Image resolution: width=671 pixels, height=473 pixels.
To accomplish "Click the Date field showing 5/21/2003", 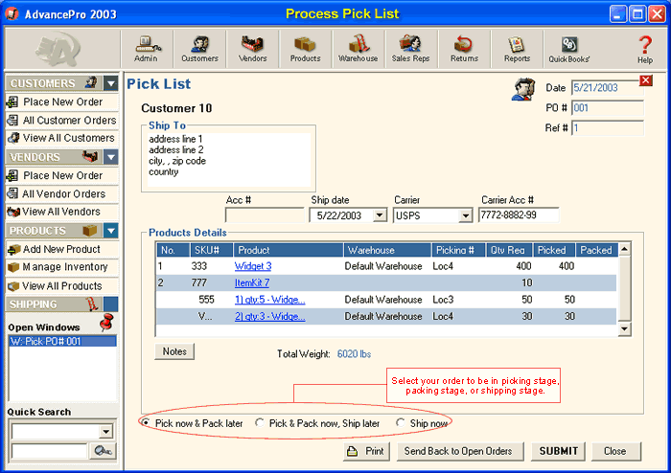I will tap(606, 88).
